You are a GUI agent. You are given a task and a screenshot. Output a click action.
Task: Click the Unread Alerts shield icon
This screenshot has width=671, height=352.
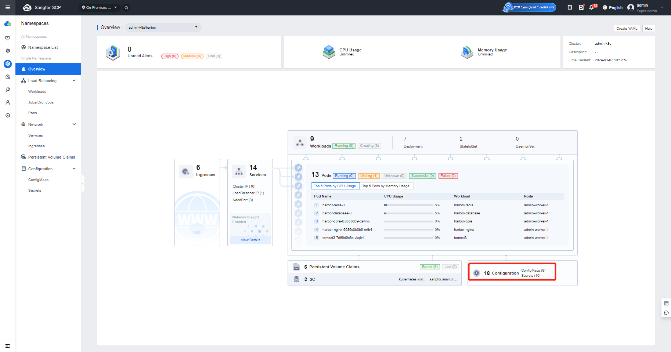pyautogui.click(x=113, y=52)
